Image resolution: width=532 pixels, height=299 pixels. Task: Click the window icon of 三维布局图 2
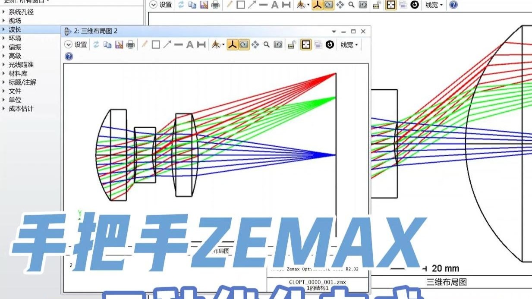68,31
